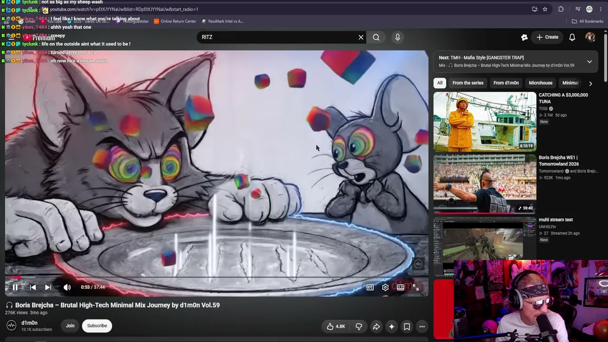Run the YouTube search with the magnifier

376,37
